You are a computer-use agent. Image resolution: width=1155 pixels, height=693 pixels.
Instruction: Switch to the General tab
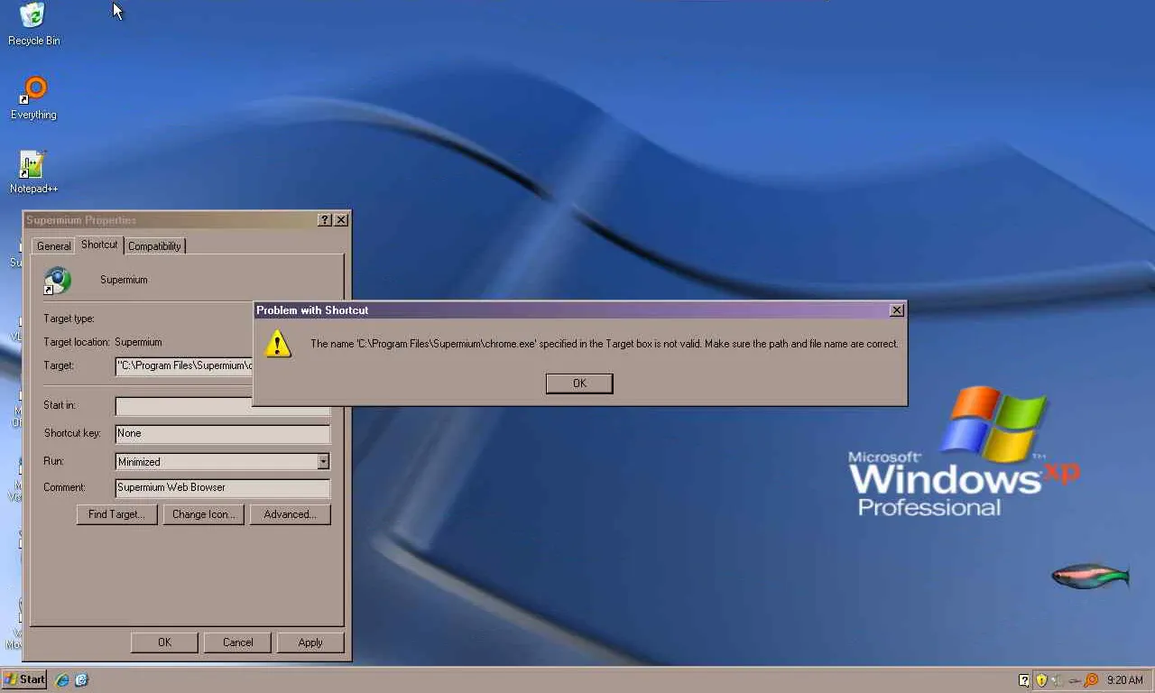click(x=54, y=246)
